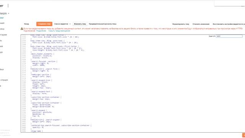Click the Изменить тему button
The image size is (245, 138).
coord(80,24)
